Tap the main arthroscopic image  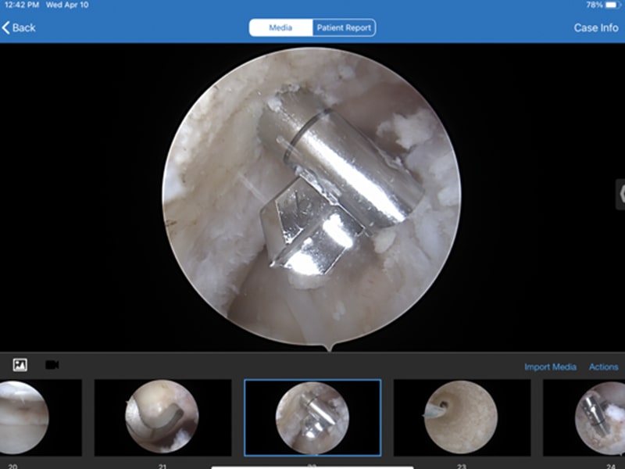[x=311, y=196]
